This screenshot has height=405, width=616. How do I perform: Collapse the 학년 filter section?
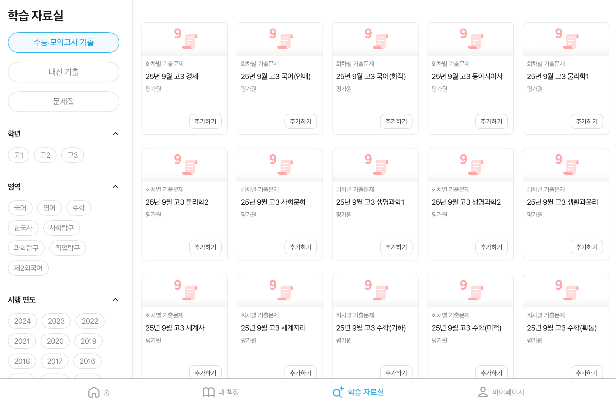(115, 134)
